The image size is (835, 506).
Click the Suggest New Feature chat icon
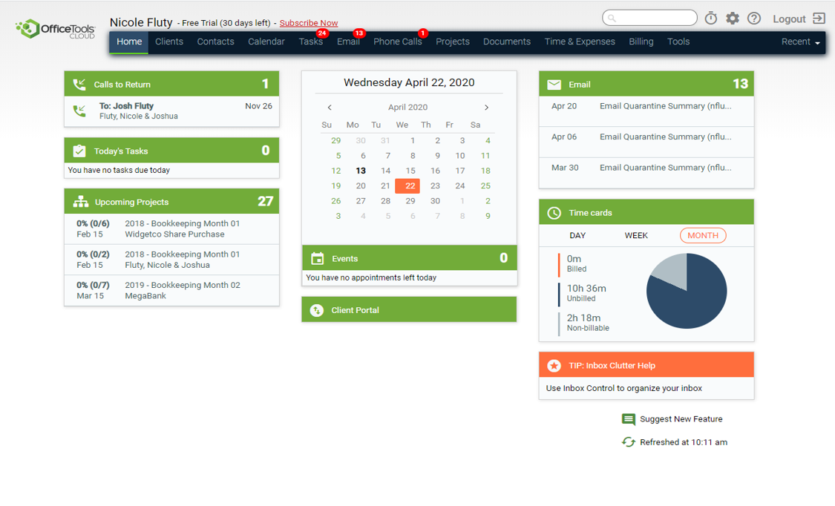click(x=629, y=419)
